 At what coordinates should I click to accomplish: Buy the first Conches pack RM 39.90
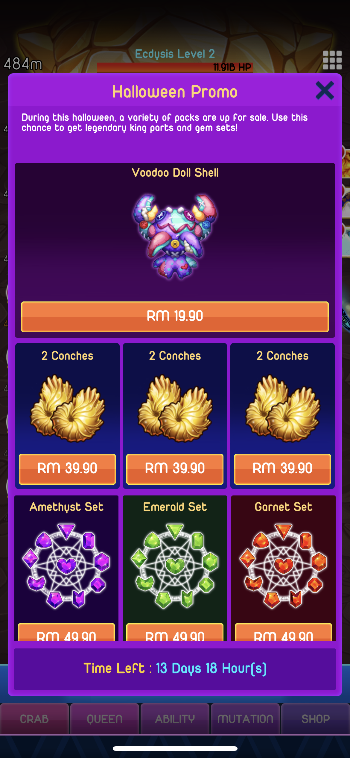(x=67, y=469)
